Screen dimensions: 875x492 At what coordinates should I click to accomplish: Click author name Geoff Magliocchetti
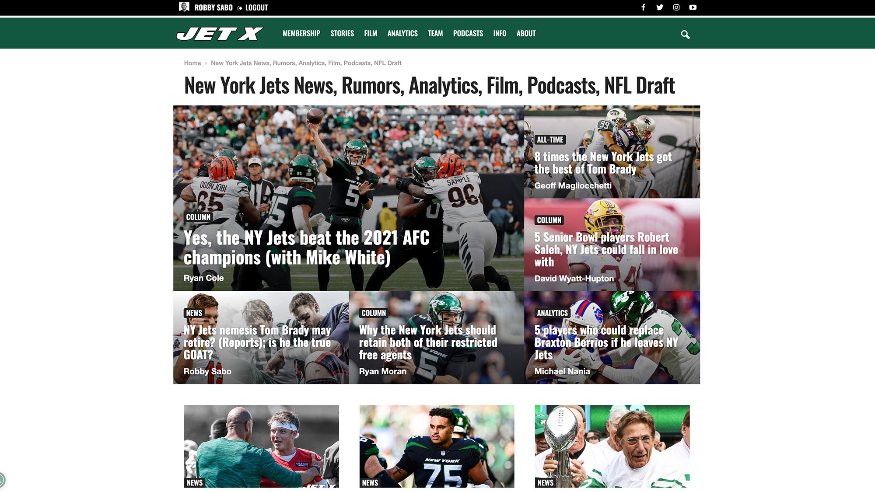[x=573, y=186]
